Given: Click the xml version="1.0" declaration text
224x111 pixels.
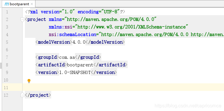Looking at the screenshot, I should pos(53,12).
